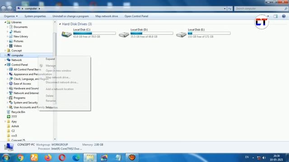Click the address bar refresh button

coord(230,9)
